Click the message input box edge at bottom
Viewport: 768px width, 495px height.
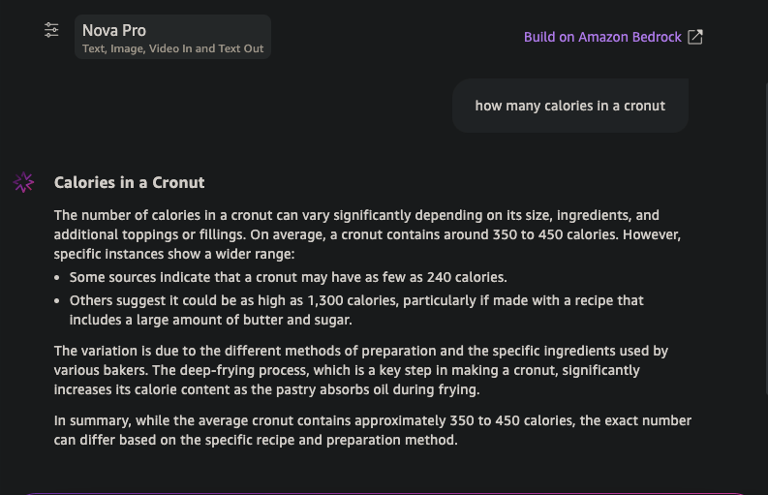[x=384, y=492]
